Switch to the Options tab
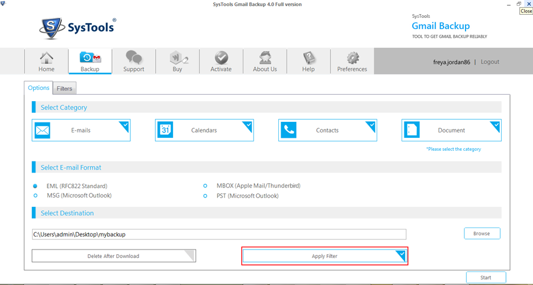Image resolution: width=533 pixels, height=285 pixels. point(38,88)
